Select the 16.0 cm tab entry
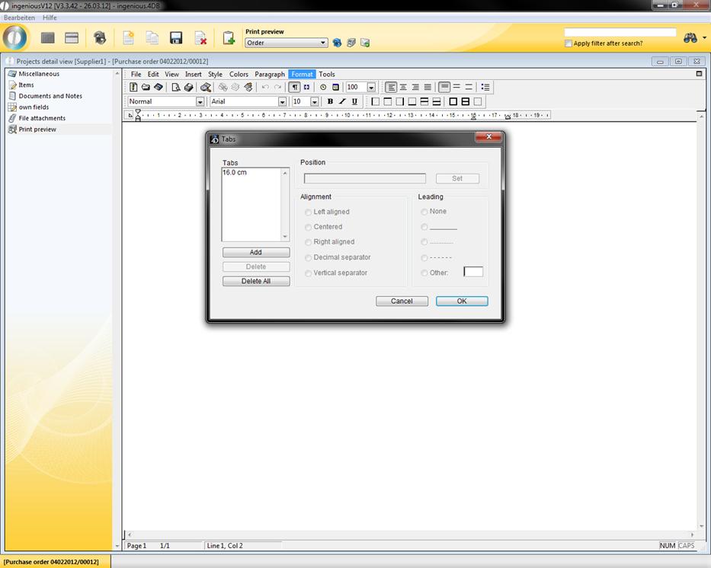The height and width of the screenshot is (568, 711). [235, 173]
